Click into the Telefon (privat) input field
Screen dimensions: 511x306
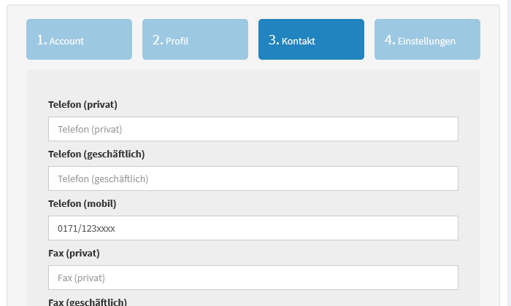pyautogui.click(x=253, y=129)
